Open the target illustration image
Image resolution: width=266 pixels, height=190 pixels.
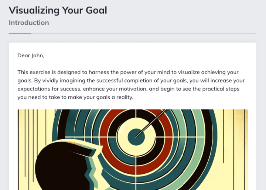point(133,150)
